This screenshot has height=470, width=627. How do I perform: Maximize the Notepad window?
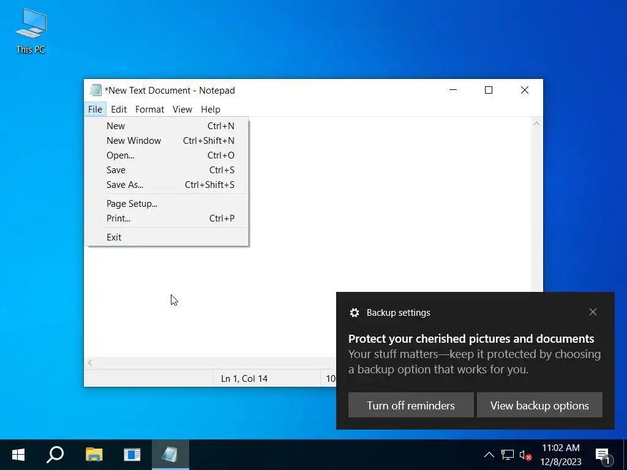click(x=489, y=91)
